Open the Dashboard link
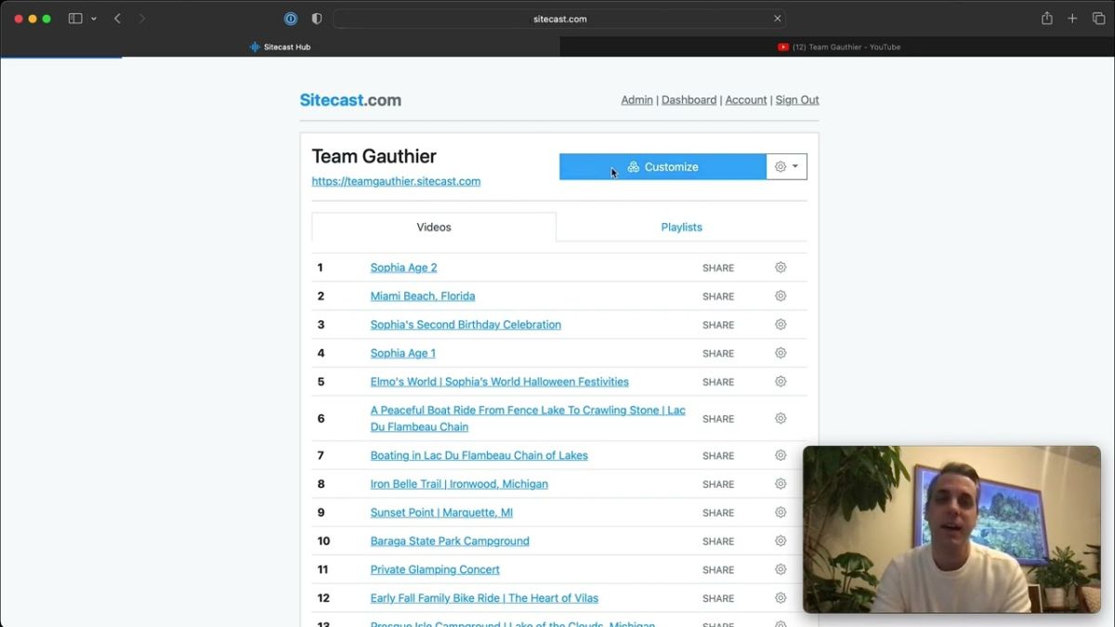1115x627 pixels. point(689,100)
